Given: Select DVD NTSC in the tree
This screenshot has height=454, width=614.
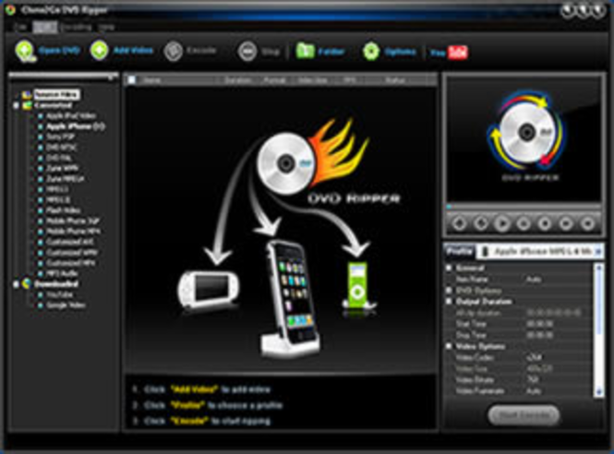Looking at the screenshot, I should 62,148.
